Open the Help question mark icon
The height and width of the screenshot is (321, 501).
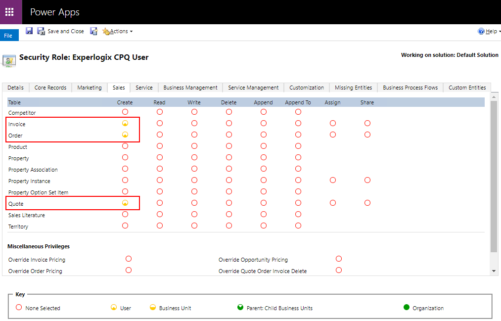click(481, 31)
